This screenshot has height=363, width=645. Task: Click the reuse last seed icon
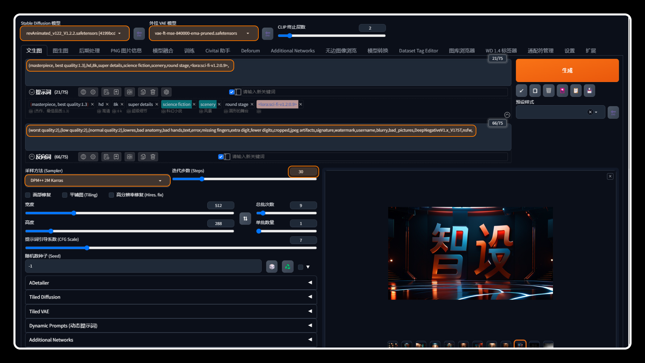pyautogui.click(x=287, y=267)
